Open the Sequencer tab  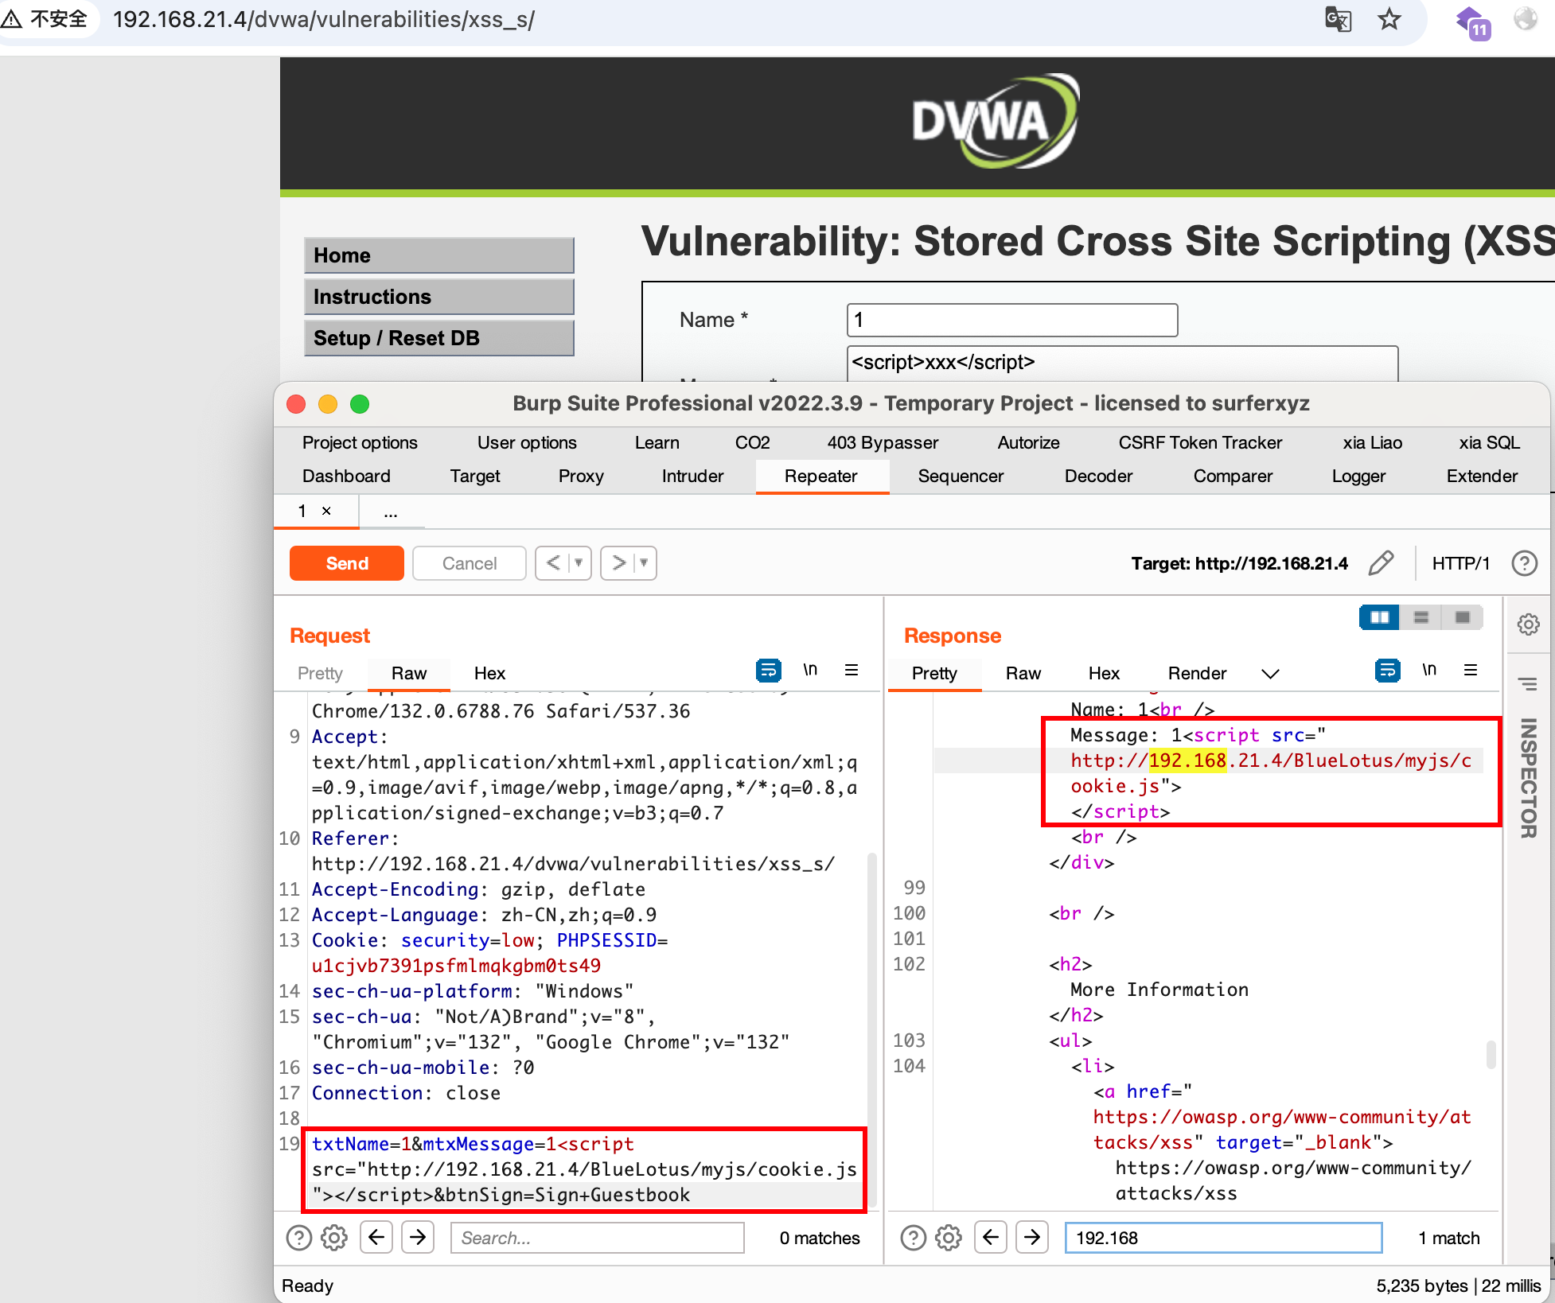pos(961,476)
